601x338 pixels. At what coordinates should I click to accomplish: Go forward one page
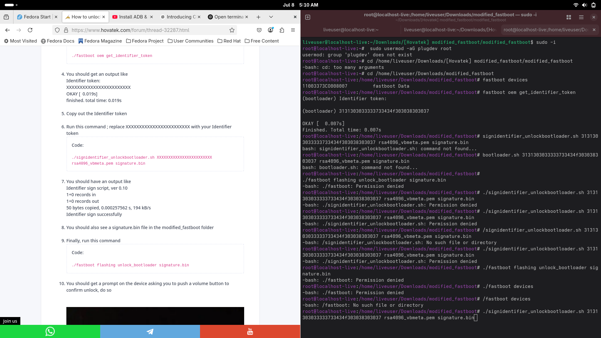click(19, 30)
